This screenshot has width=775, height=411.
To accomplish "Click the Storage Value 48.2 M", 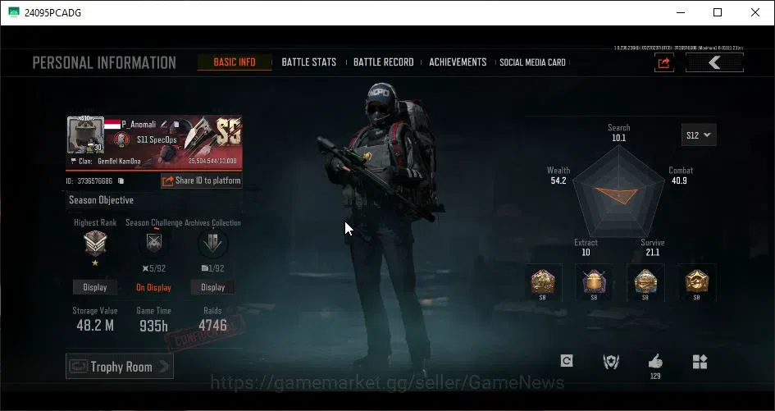I will pos(95,325).
